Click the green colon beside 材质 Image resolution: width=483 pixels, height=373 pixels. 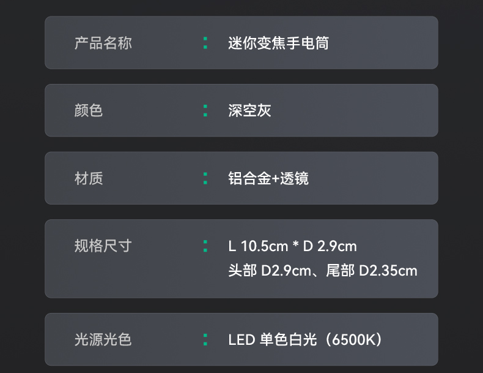point(205,178)
